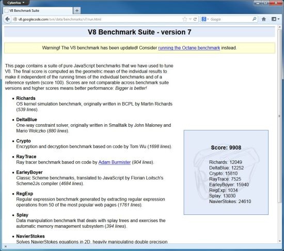Click the EarleyBoyer benchmark heading
284x251 pixels.
(x=29, y=172)
